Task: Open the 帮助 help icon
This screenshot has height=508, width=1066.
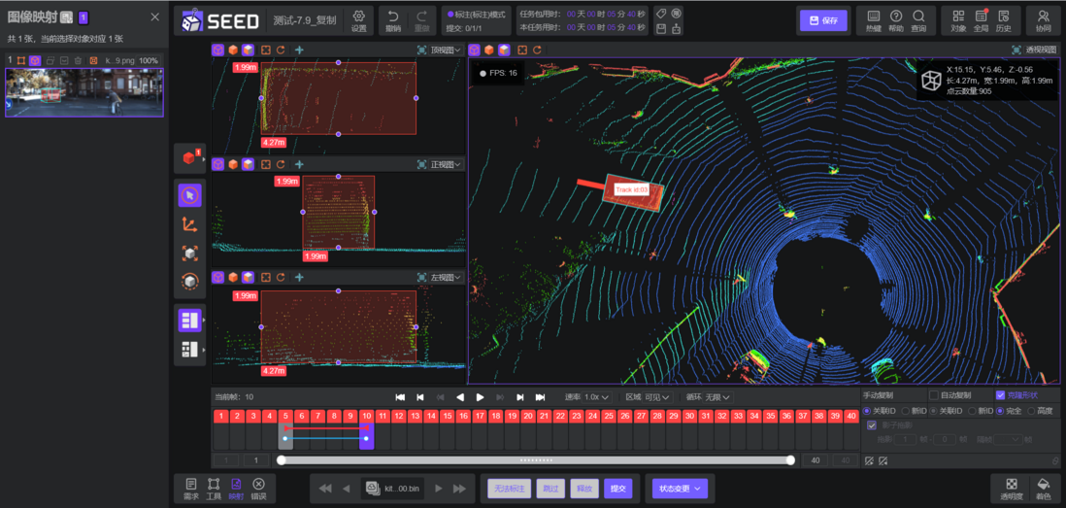Action: tap(896, 20)
